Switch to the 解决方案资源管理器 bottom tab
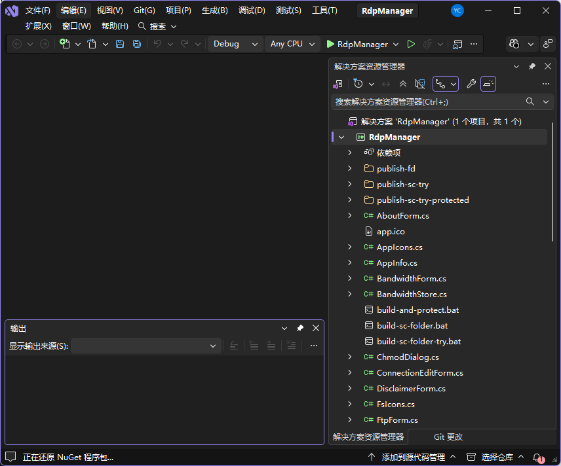Viewport: 561px width, 466px height. pyautogui.click(x=368, y=437)
